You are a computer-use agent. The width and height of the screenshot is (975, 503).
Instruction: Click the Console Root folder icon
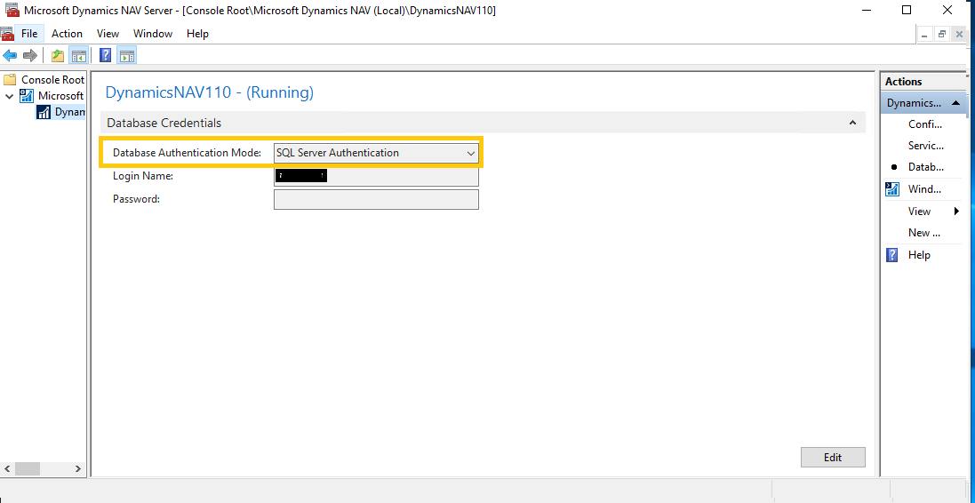coord(9,80)
